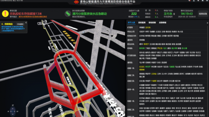Select highlighted person 王付永 in the 矿领导 row
This screenshot has height=117, width=209.
148,28
